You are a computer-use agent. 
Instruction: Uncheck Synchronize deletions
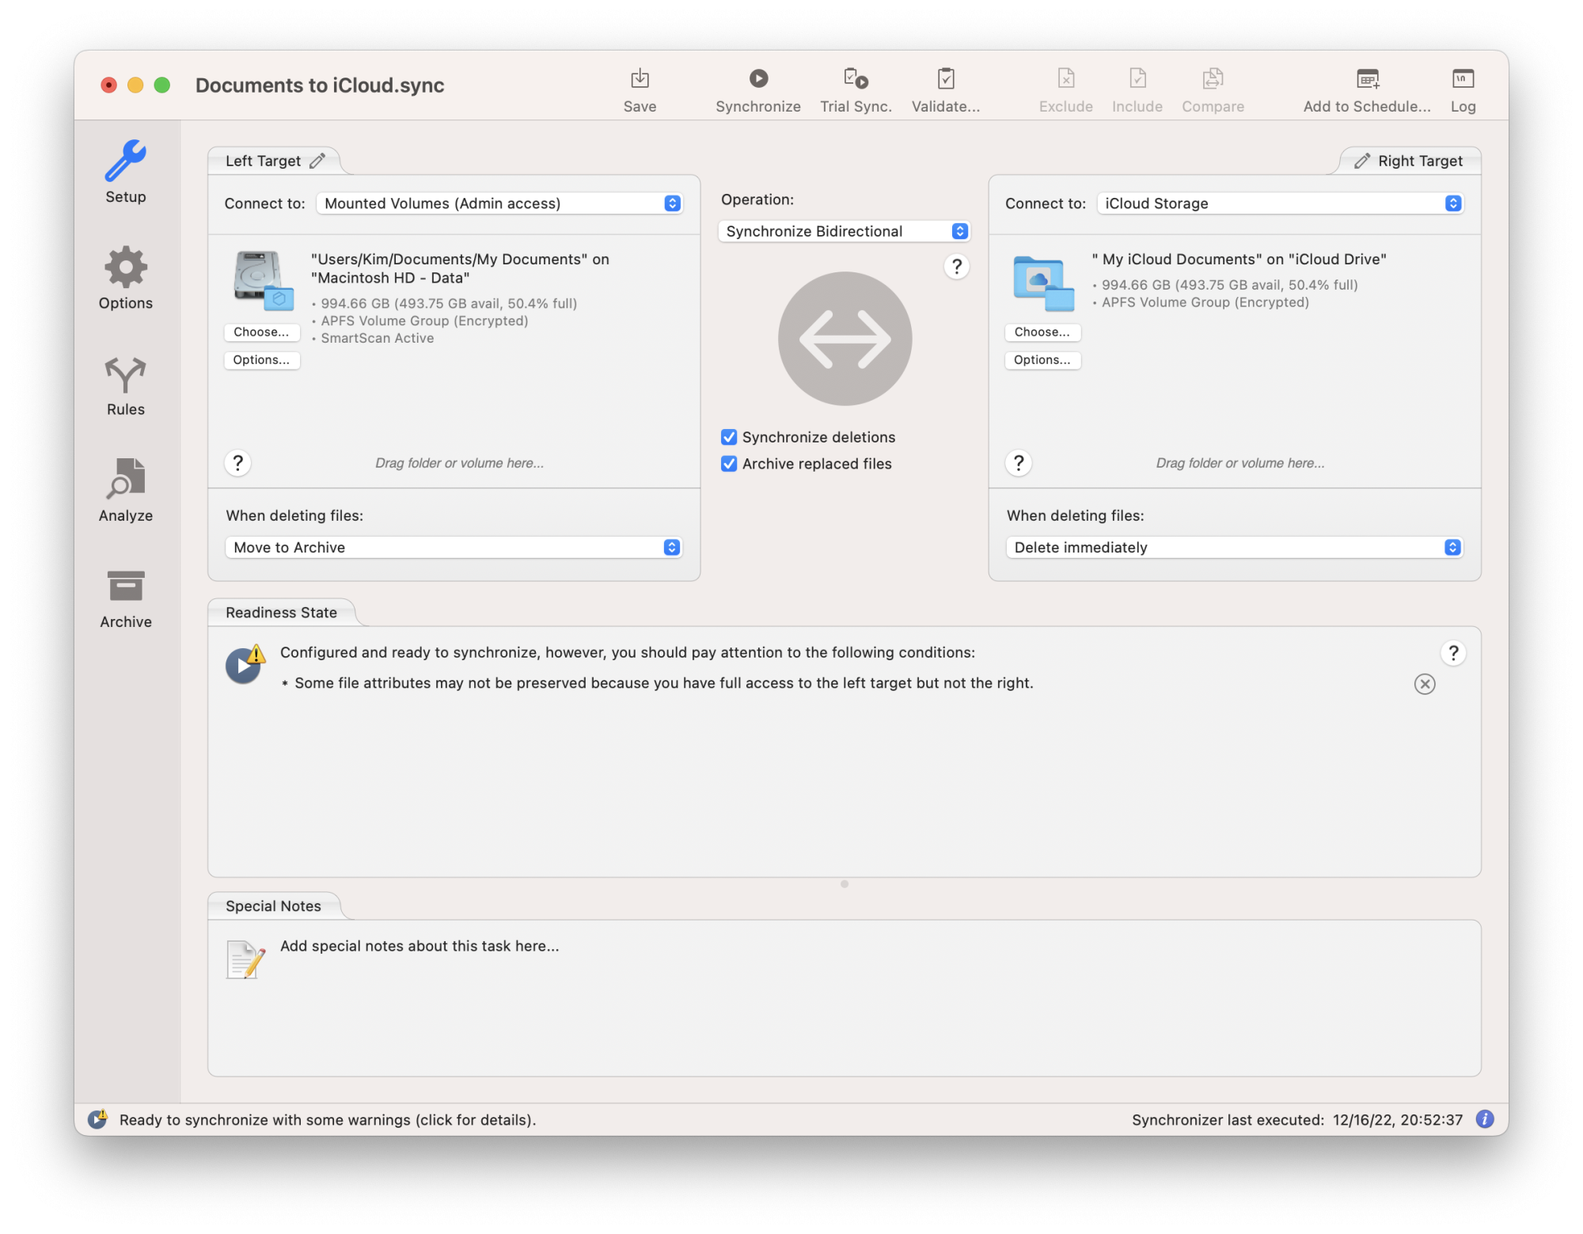729,437
